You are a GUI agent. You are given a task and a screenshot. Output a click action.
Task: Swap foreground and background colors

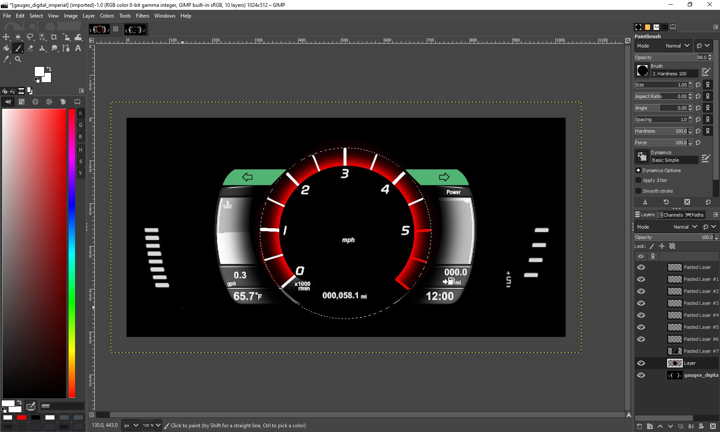(x=49, y=69)
